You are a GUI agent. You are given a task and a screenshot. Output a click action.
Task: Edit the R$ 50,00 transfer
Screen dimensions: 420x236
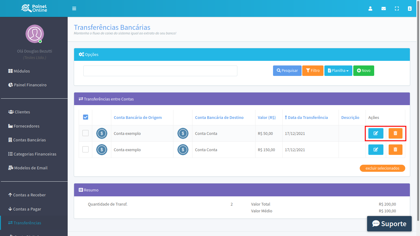point(376,133)
